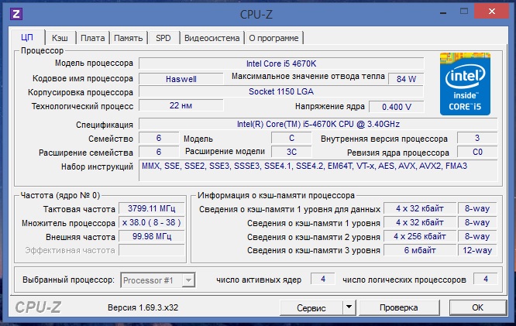The height and width of the screenshot is (326, 516).
Task: Click the empty Эффективная частота field
Action: coord(152,250)
